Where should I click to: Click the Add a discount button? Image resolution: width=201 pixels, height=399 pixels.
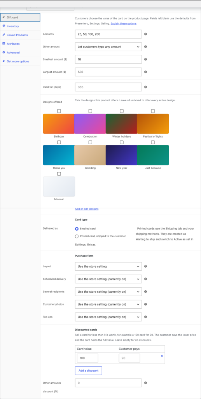(88, 371)
